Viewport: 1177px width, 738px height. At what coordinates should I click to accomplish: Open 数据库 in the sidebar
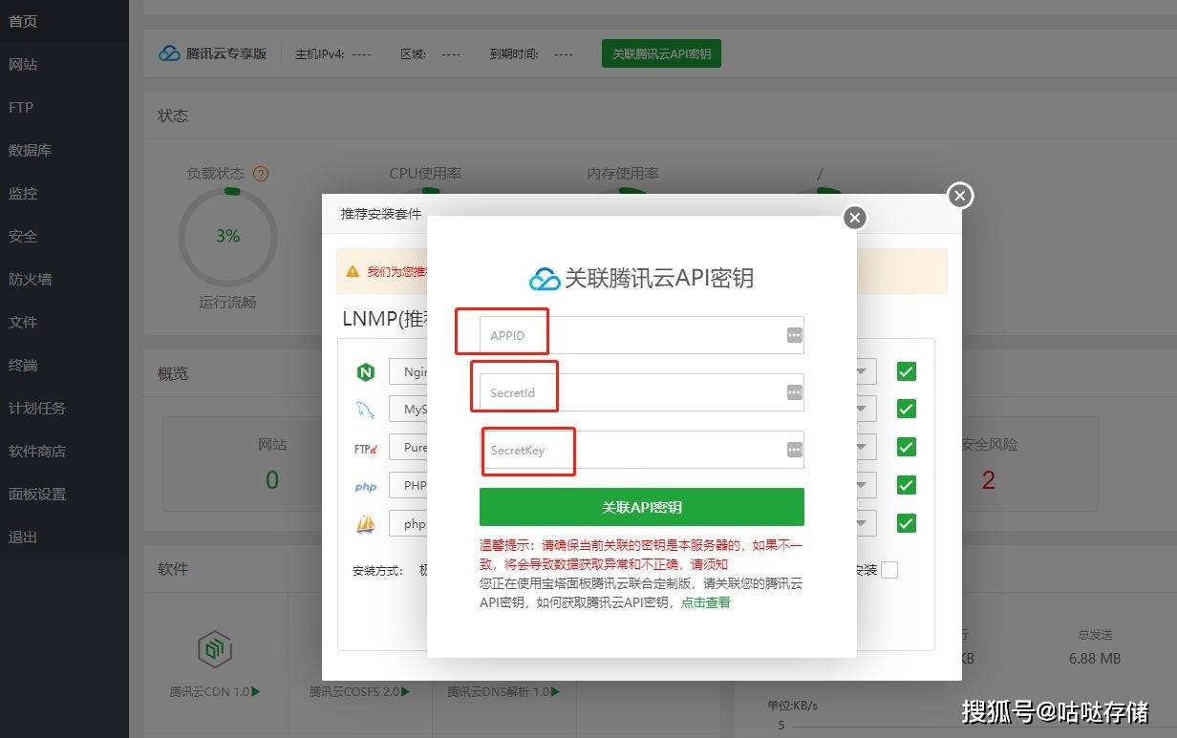64,150
